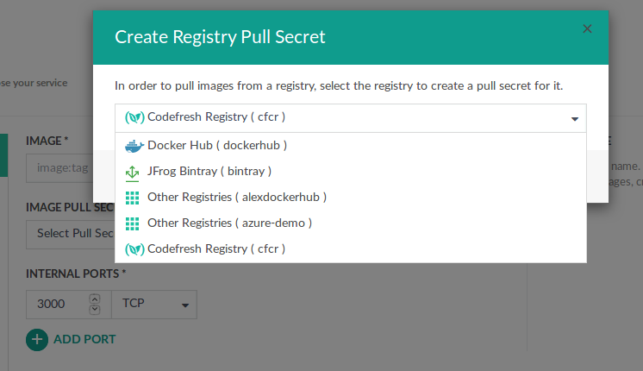The width and height of the screenshot is (643, 371).
Task: Collapse the registry dropdown via its arrow
Action: [574, 119]
